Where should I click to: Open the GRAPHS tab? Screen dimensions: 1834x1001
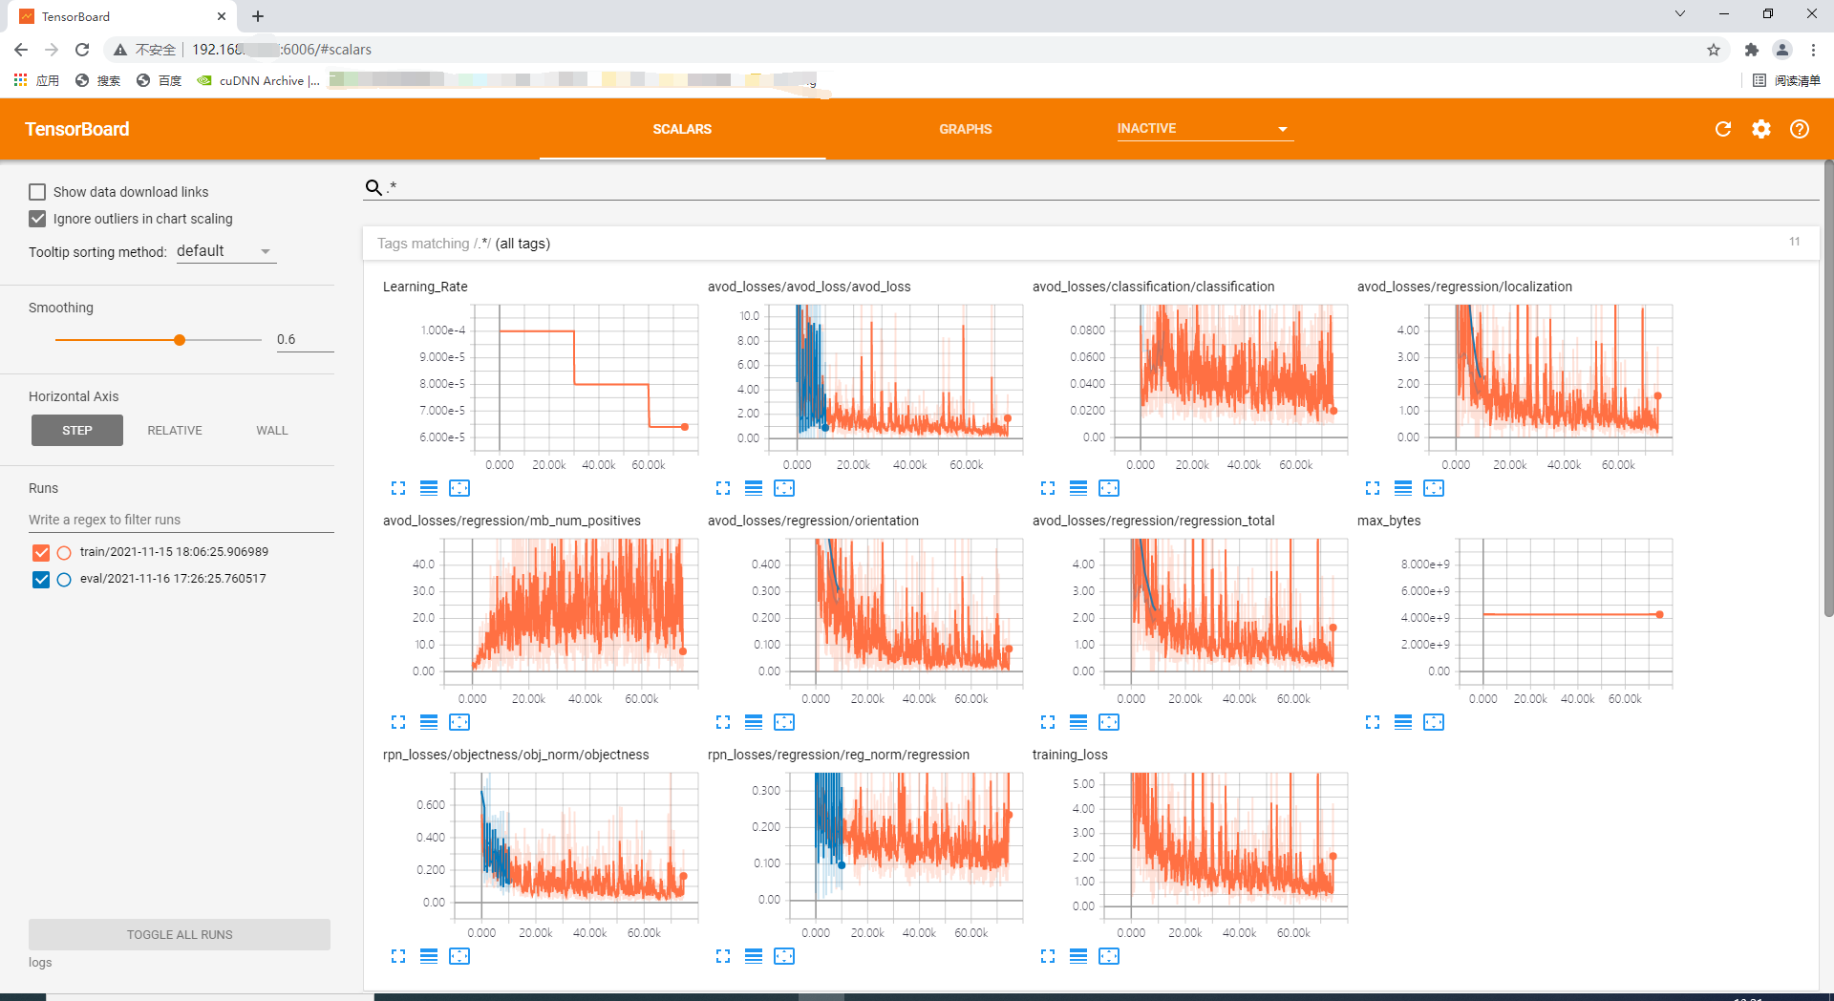(966, 129)
